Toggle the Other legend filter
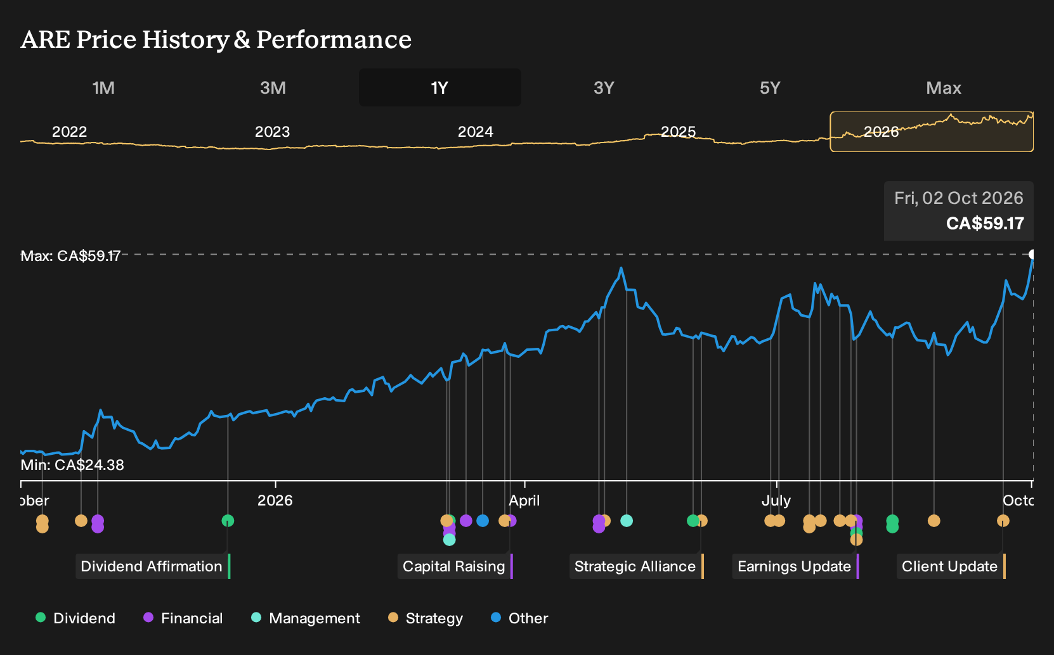Viewport: 1054px width, 655px height. (519, 618)
